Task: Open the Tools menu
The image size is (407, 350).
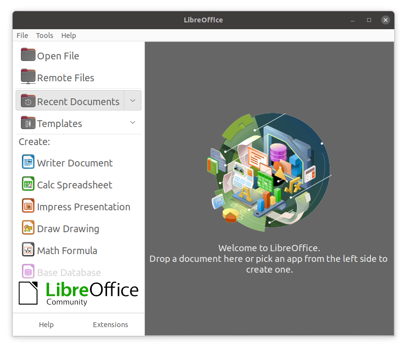Action: 44,36
